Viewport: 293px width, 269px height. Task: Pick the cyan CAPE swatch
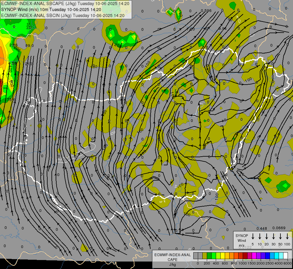[277, 256]
